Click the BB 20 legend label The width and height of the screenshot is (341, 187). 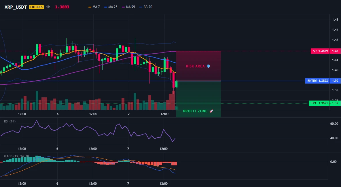(x=148, y=7)
